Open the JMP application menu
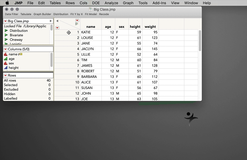 pos(18,3)
